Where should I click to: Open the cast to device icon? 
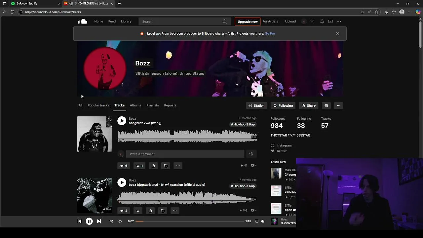click(x=256, y=221)
